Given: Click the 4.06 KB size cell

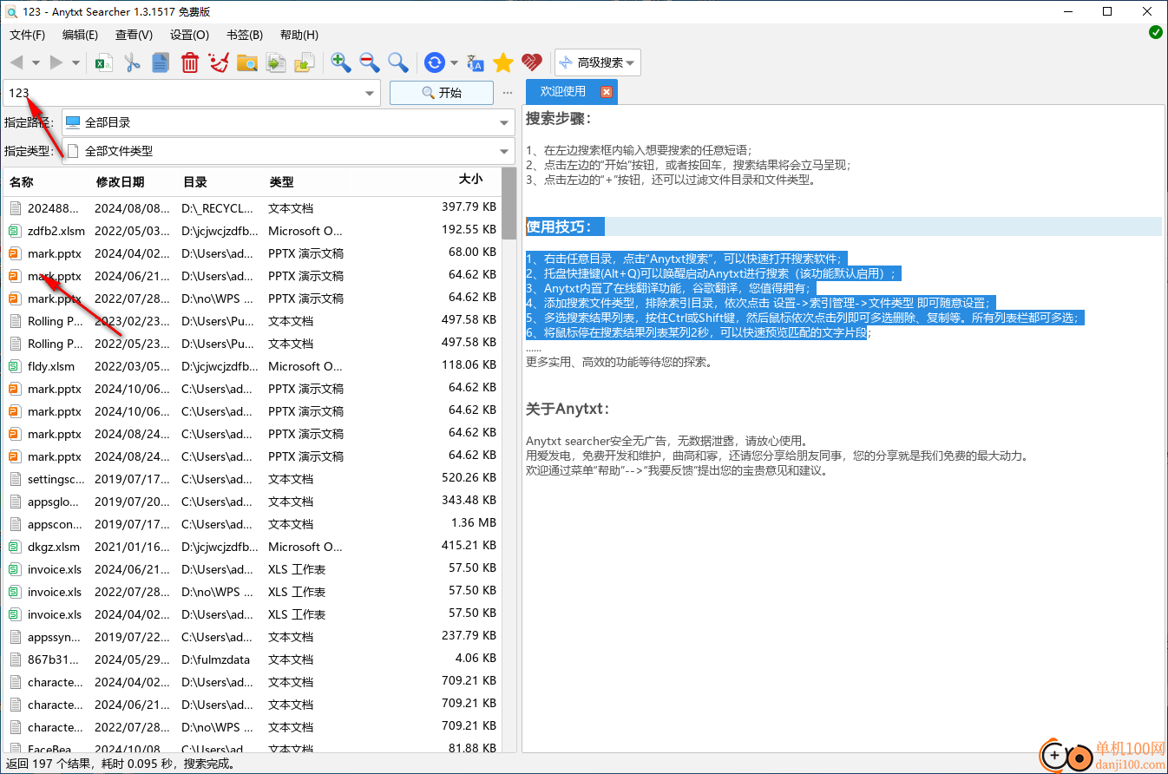Looking at the screenshot, I should (x=476, y=658).
